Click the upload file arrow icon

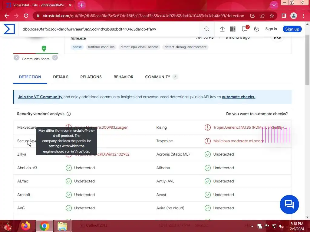coord(222,29)
